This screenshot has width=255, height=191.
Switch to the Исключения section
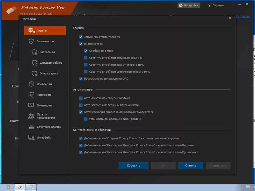[x=45, y=84]
